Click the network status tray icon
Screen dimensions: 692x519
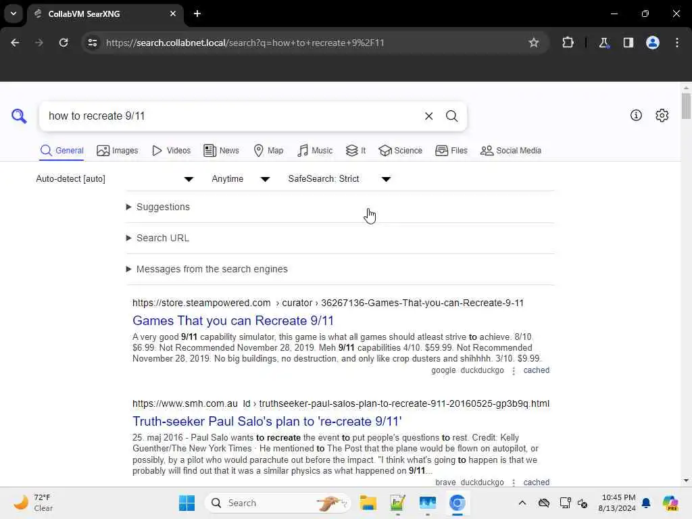pyautogui.click(x=565, y=503)
